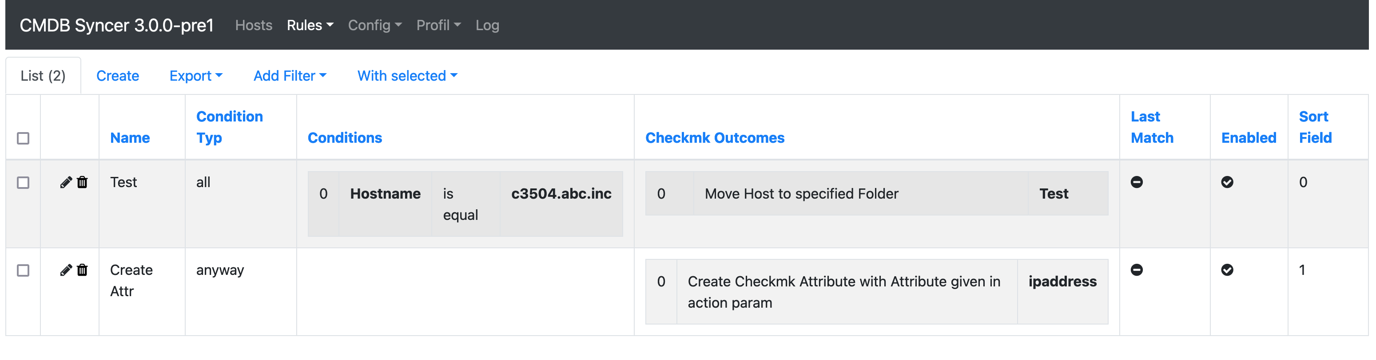Screen dimensions: 1376x360
Task: Open the Config menu in navbar
Action: (x=374, y=25)
